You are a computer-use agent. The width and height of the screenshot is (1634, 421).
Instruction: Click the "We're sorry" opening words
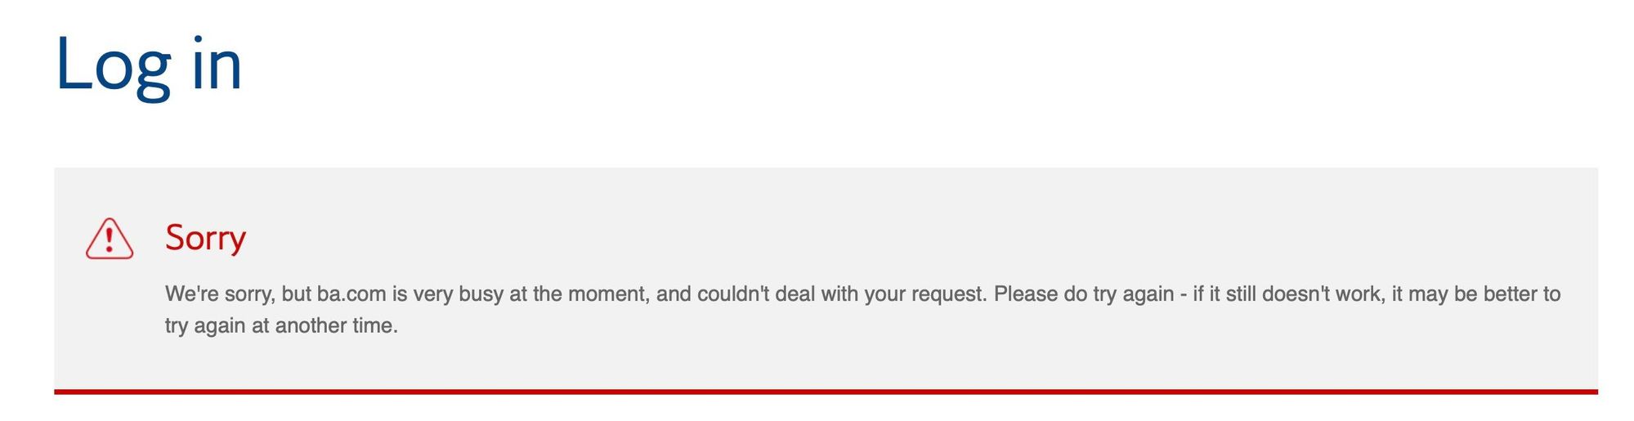coord(219,294)
